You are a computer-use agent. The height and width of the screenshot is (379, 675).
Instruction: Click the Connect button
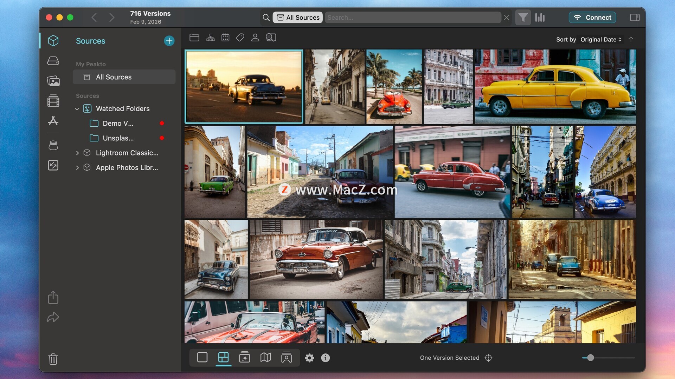[592, 18]
